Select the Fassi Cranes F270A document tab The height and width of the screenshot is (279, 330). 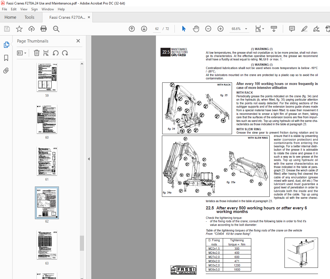click(x=67, y=17)
